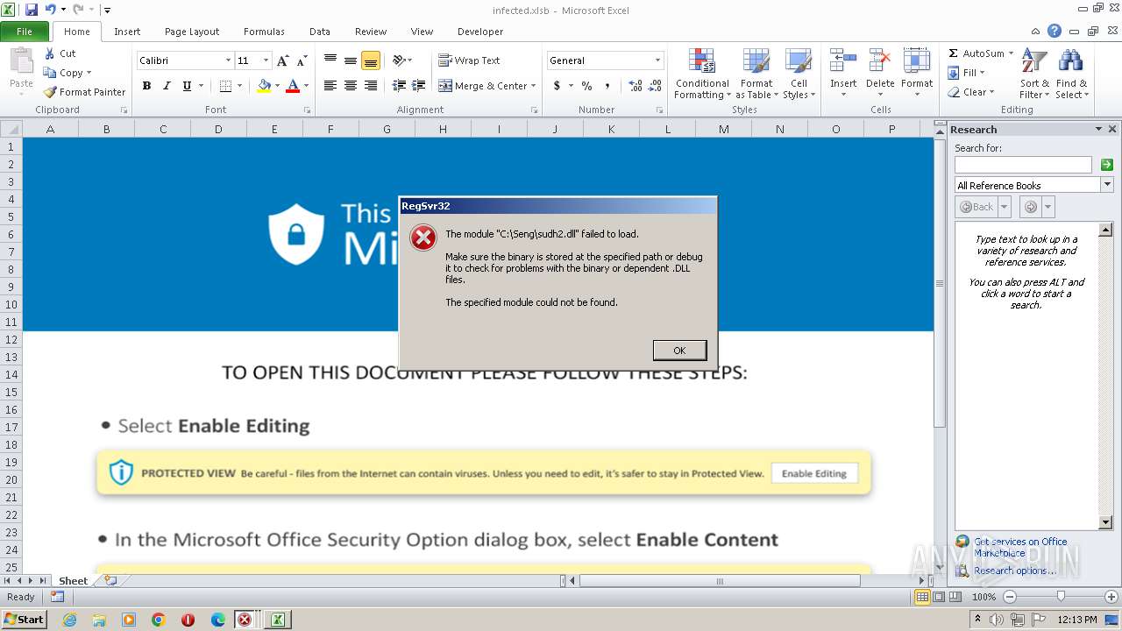Image resolution: width=1122 pixels, height=631 pixels.
Task: Open the File tab
Action: click(x=25, y=32)
